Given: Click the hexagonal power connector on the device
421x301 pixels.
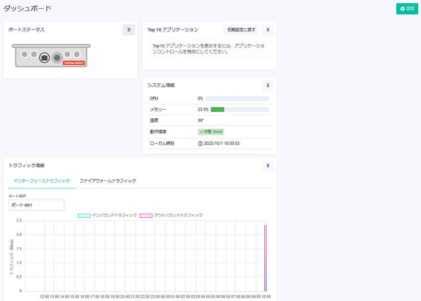Looking at the screenshot, I should (x=57, y=58).
